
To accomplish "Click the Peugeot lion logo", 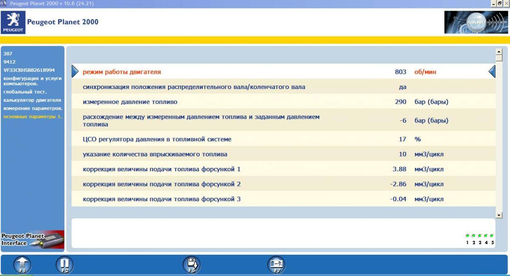I will click(13, 22).
